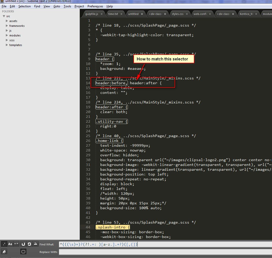272x258 pixels.
Task: Click 'background-size: 100% auto;' line
Action: click(131, 208)
